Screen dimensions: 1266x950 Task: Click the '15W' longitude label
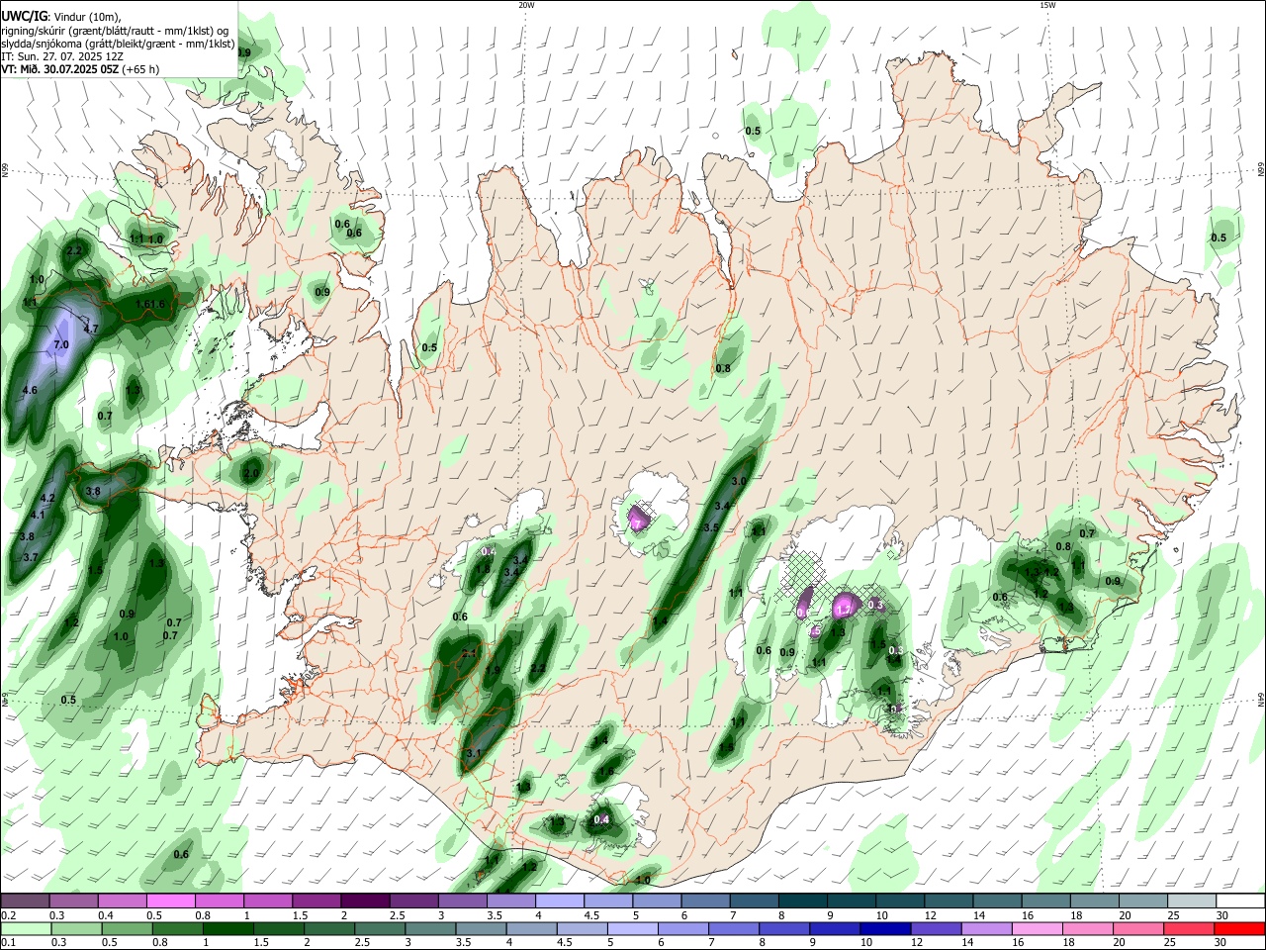click(x=1047, y=5)
